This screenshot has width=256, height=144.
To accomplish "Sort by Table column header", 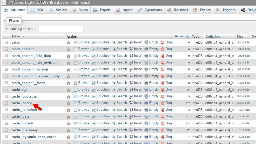I will coord(16,36).
